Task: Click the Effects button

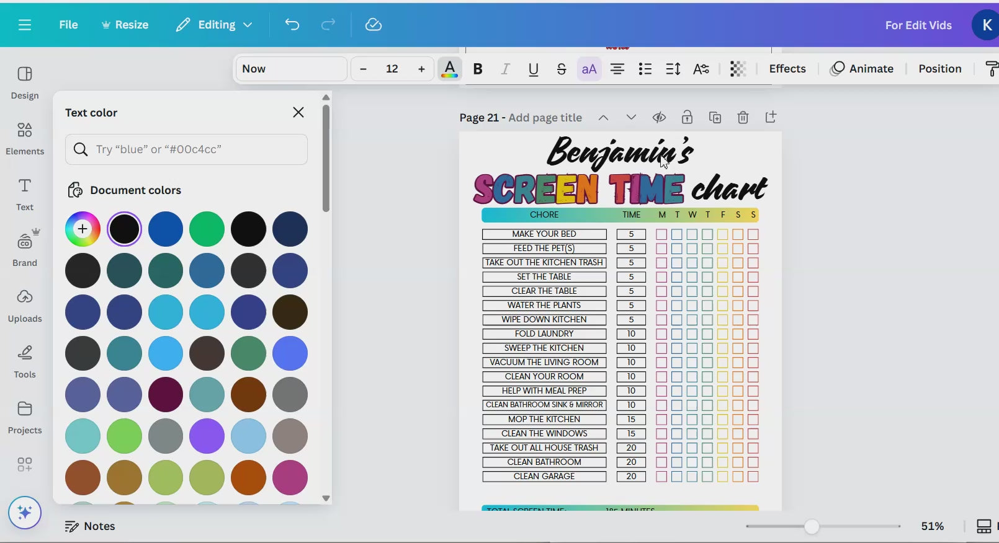Action: click(x=787, y=69)
